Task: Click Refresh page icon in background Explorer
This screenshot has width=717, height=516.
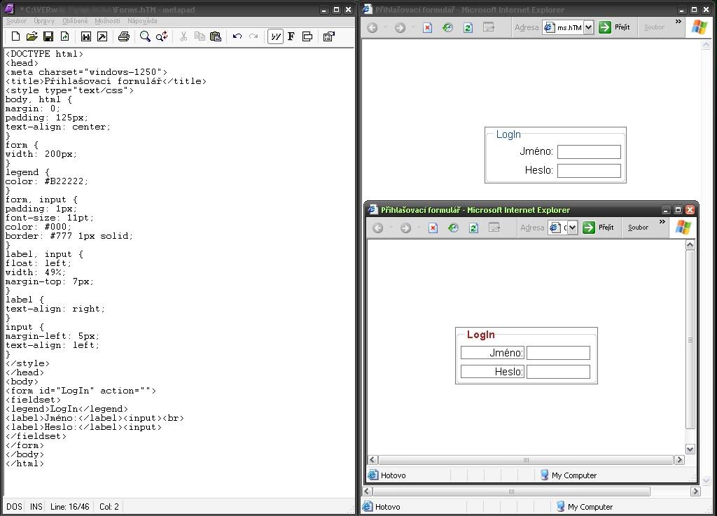Action: tap(468, 27)
